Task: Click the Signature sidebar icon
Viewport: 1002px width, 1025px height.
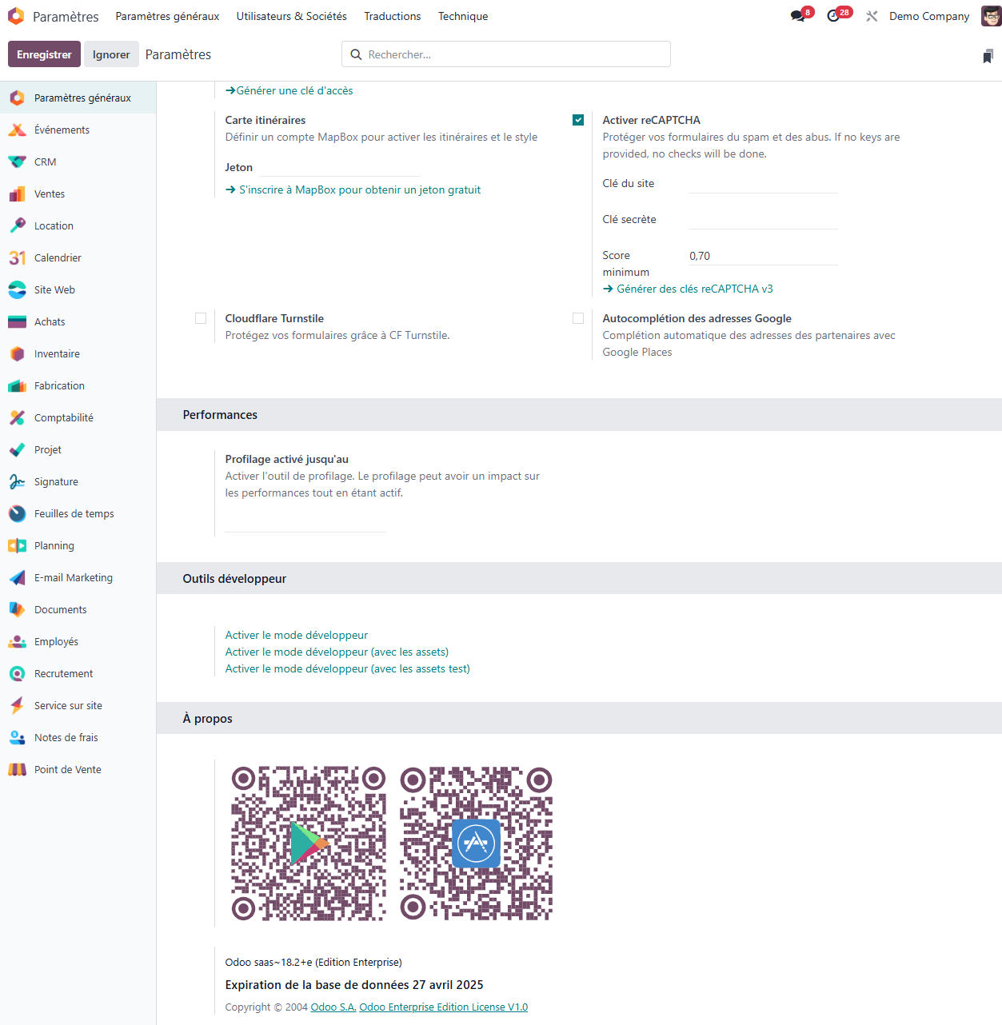Action: (x=18, y=481)
